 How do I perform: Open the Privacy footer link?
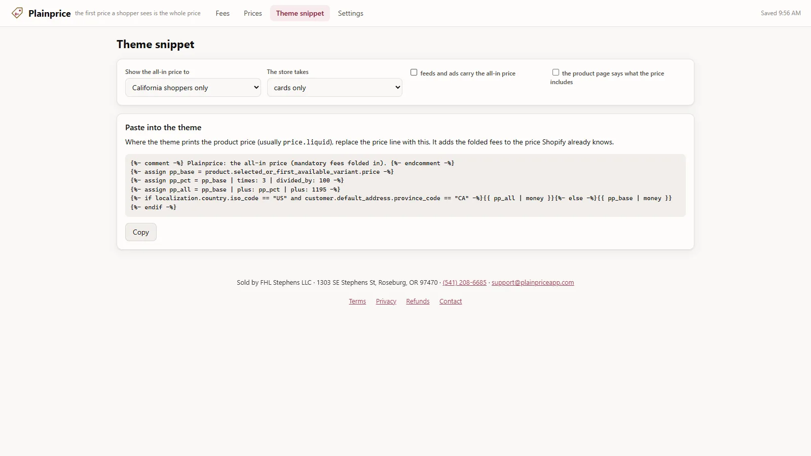[x=386, y=301]
